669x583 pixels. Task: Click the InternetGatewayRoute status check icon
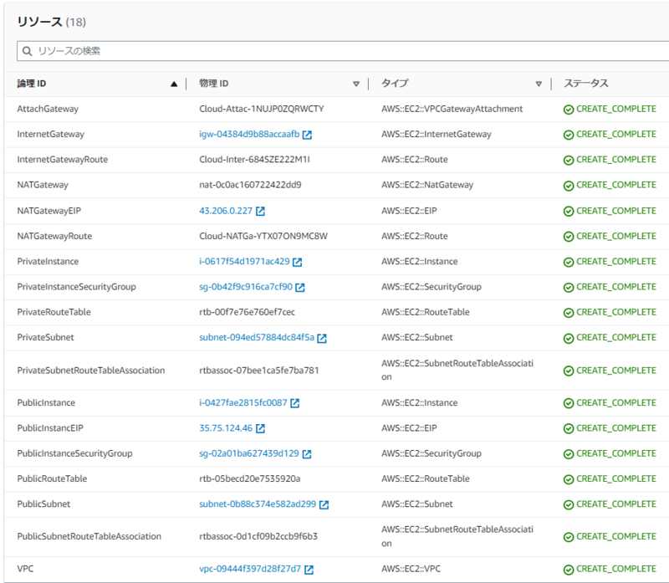pos(569,160)
